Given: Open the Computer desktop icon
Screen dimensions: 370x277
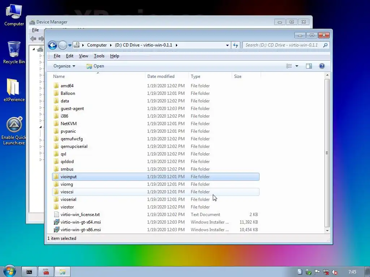Looking at the screenshot, I should click(x=14, y=15).
